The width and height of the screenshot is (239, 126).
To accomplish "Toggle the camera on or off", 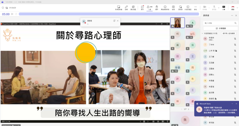I will pos(205,7).
